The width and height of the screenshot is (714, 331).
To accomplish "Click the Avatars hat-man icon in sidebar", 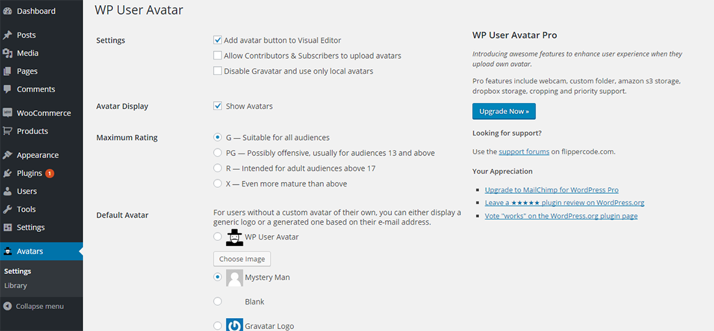I will coord(7,251).
